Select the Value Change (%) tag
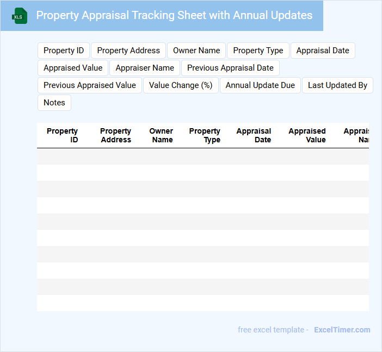 181,85
